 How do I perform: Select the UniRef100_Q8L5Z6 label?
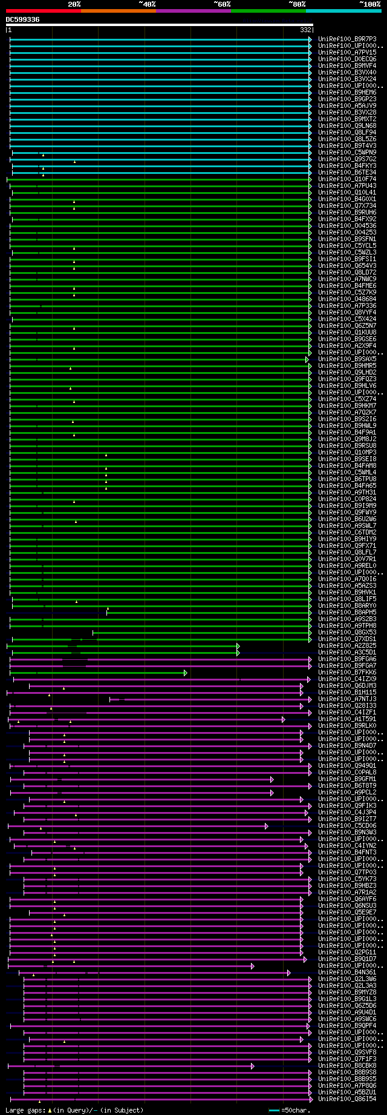(x=348, y=139)
